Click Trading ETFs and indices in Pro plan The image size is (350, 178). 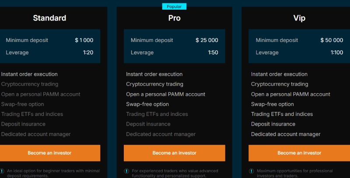click(157, 114)
